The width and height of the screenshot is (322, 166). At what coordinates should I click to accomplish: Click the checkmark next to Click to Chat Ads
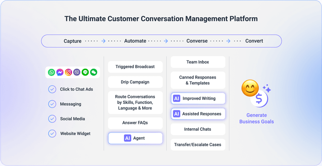pos(52,89)
